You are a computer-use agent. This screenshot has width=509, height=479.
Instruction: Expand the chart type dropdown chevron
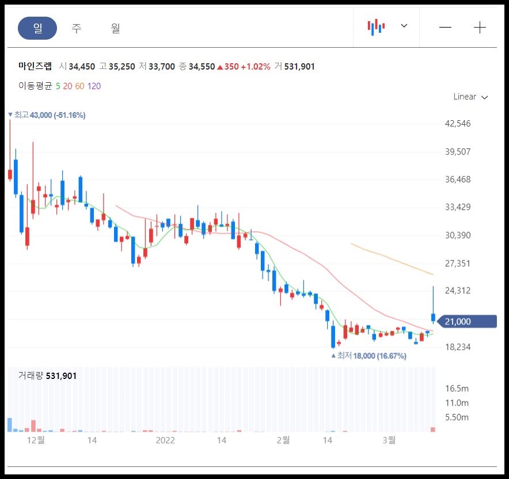tap(404, 26)
